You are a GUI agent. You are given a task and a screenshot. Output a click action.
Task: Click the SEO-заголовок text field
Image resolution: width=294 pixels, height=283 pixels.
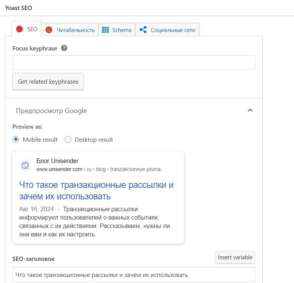[x=134, y=275]
